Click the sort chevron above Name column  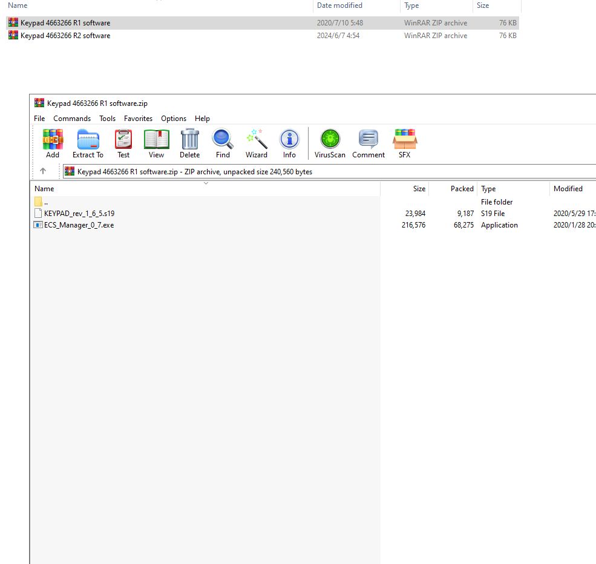point(206,183)
